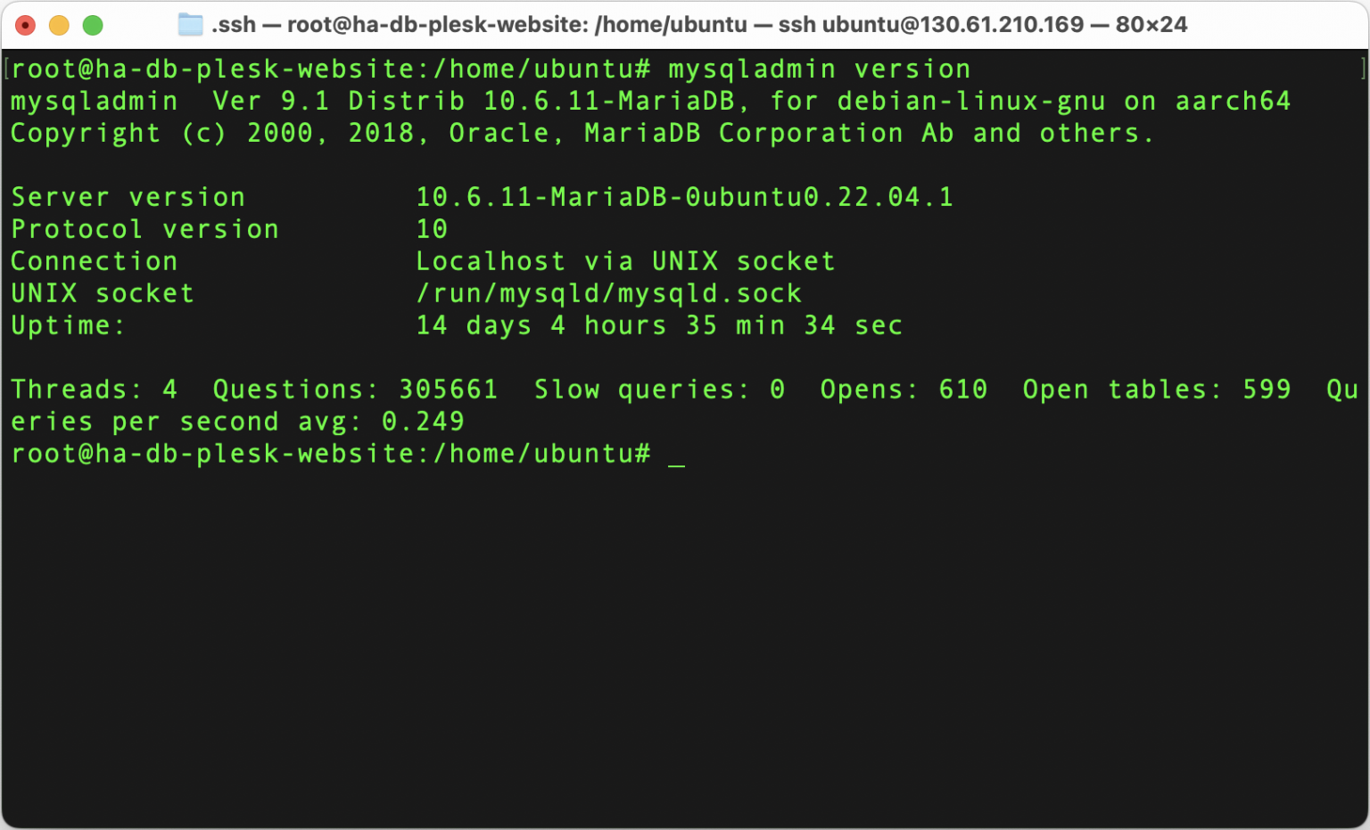The width and height of the screenshot is (1370, 830).
Task: Click the yellow minimize button
Action: (58, 25)
